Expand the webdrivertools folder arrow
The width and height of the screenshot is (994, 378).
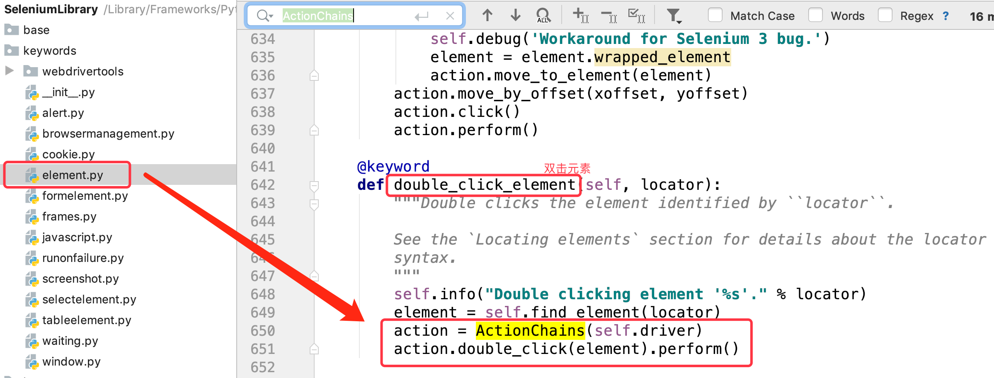coord(9,71)
